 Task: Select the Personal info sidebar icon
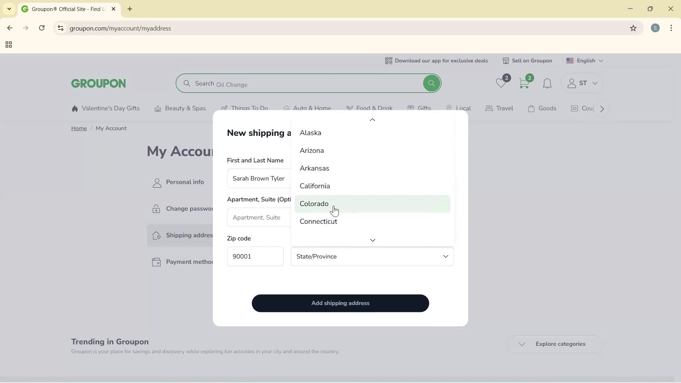(x=157, y=182)
